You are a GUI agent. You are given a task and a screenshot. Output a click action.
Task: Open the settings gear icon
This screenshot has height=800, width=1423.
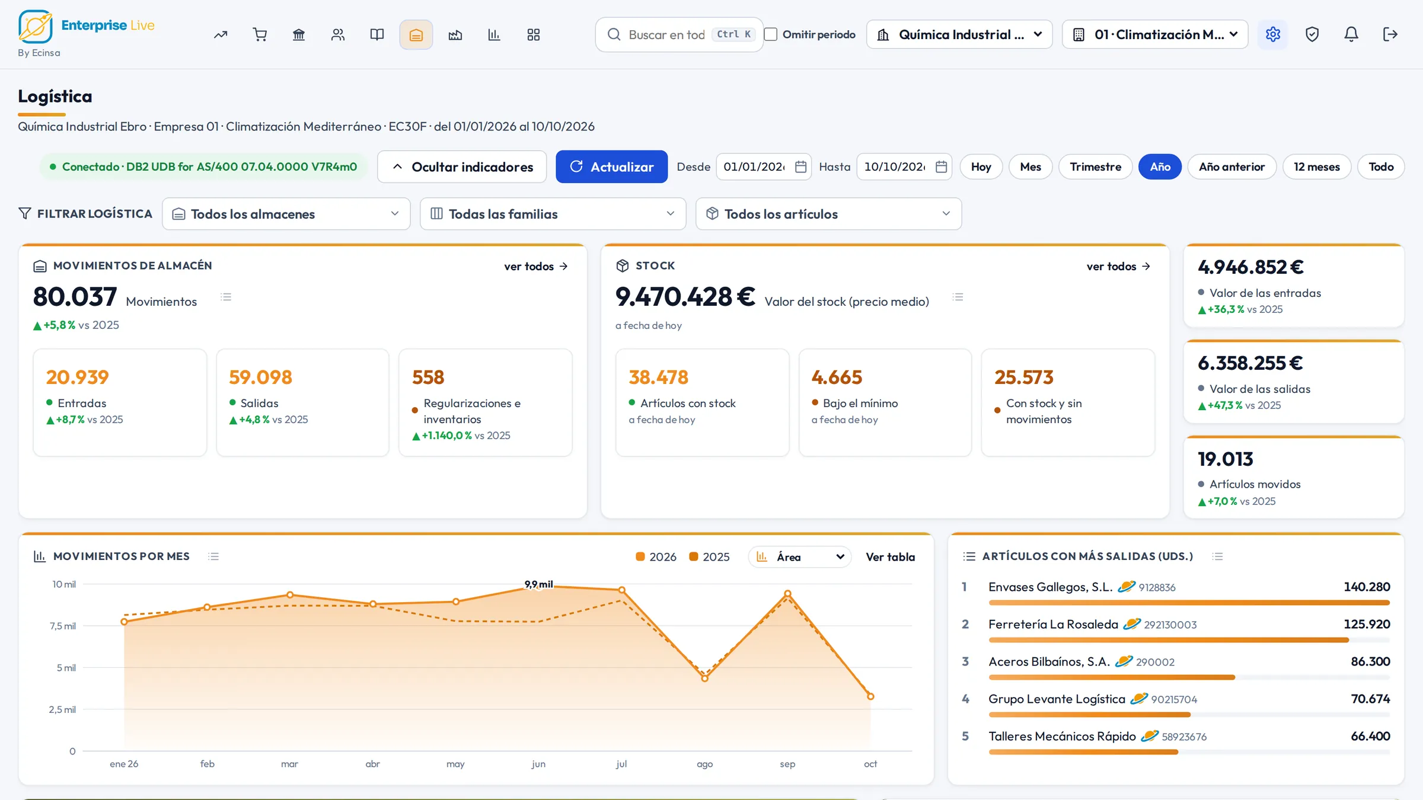(x=1273, y=34)
